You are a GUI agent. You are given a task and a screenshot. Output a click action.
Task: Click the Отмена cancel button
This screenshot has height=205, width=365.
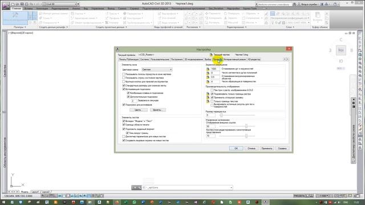pos(252,148)
